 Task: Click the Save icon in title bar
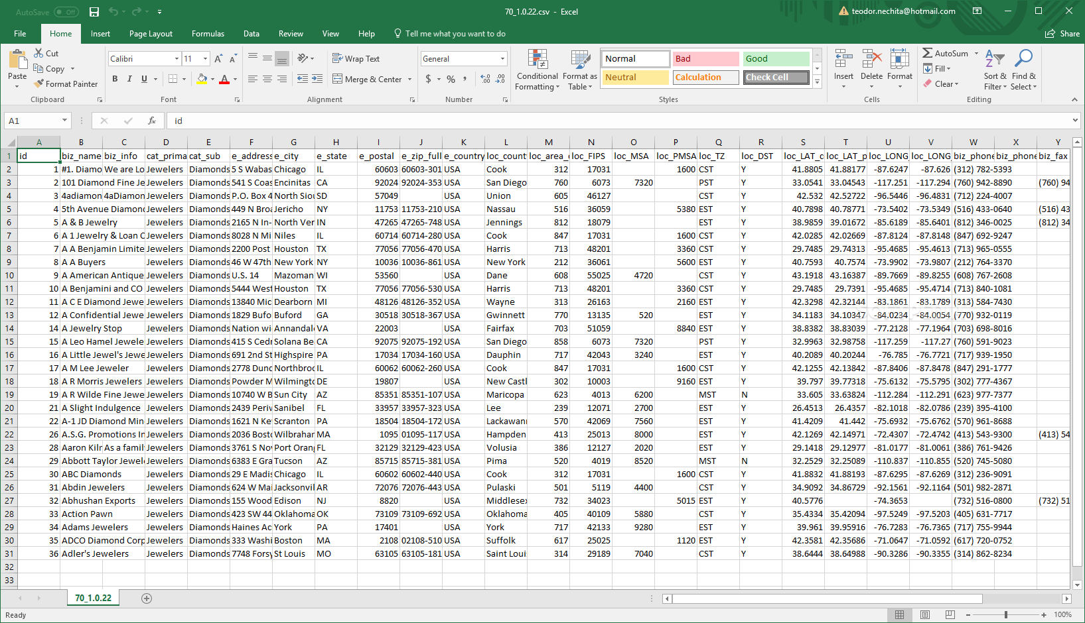coord(94,11)
